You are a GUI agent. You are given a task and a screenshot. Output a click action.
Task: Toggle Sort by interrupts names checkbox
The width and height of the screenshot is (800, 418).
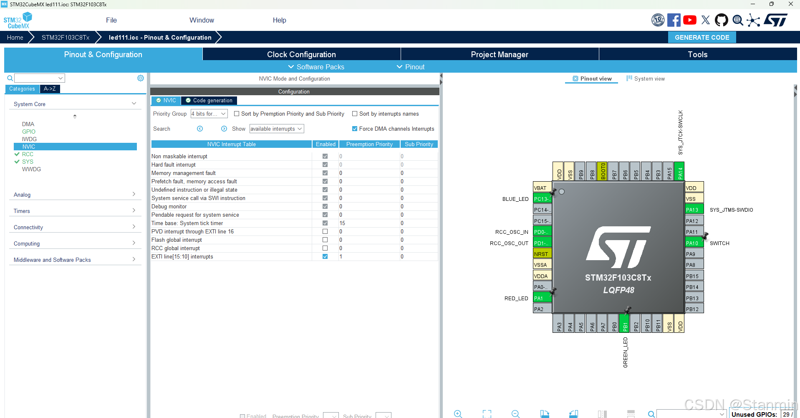(355, 114)
